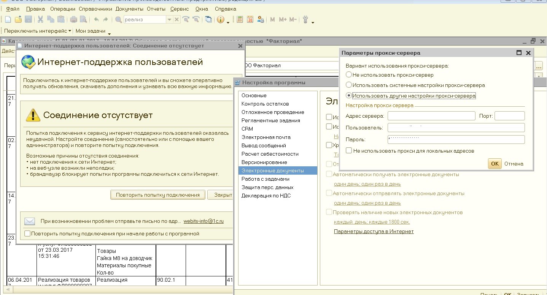The image size is (547, 295).
Task: Toggle 'Автоматически отправлять электронные документы' checkbox
Action: tap(329, 193)
